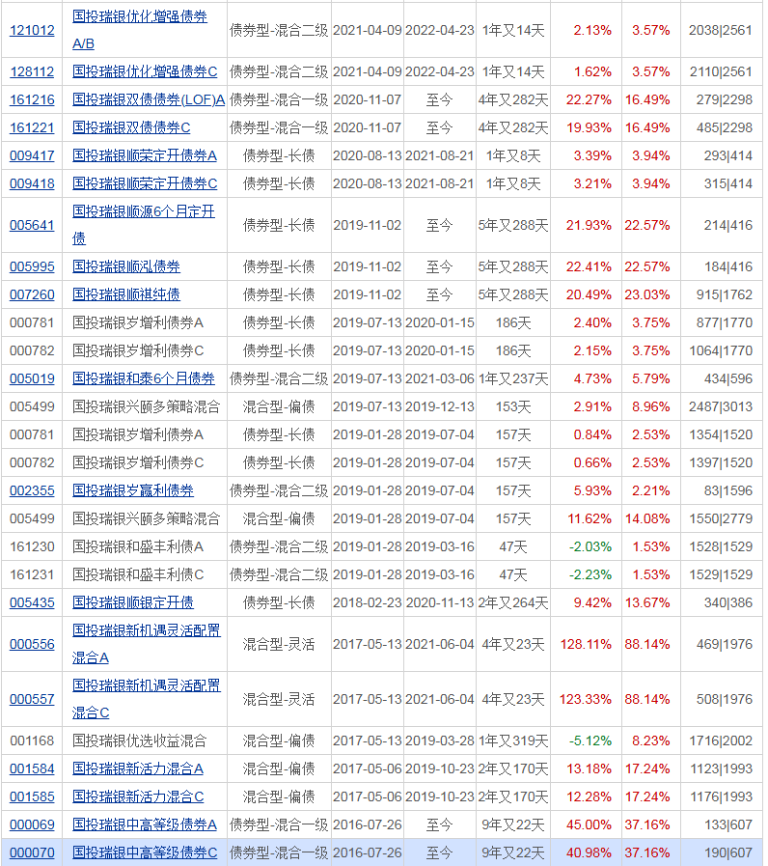
Task: Select the 国投瑞银优选收益混合 fund name text
Action: point(140,741)
